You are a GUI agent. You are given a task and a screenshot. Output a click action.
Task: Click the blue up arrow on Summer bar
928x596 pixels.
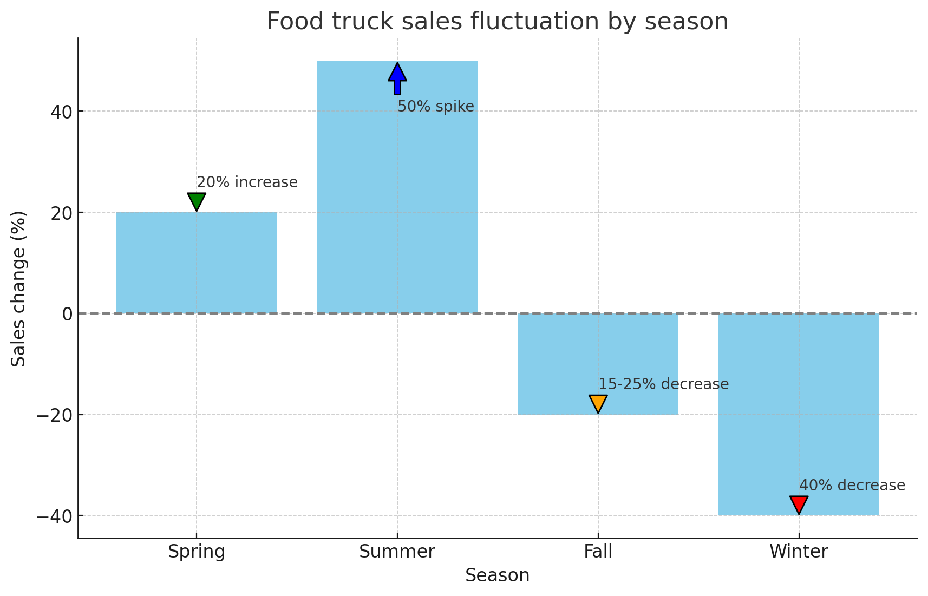tap(397, 79)
